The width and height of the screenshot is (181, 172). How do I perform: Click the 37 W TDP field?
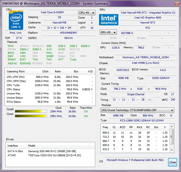pos(19,38)
